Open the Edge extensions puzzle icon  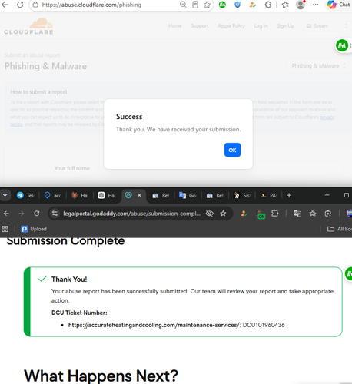[x=268, y=5]
